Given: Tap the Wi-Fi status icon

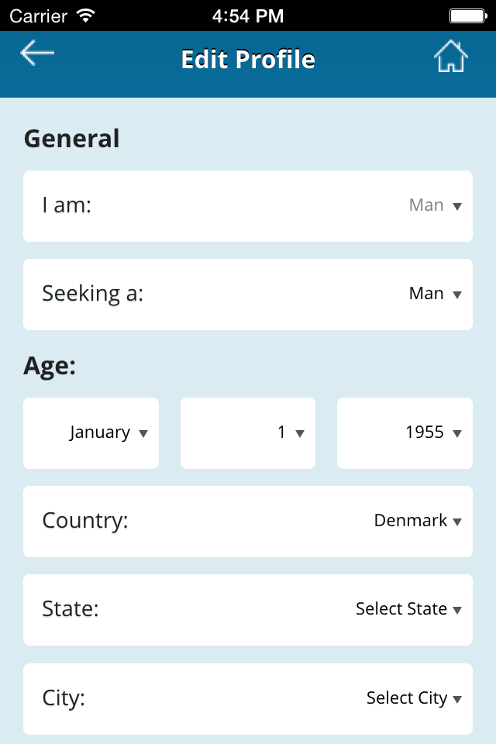Looking at the screenshot, I should pos(86,15).
